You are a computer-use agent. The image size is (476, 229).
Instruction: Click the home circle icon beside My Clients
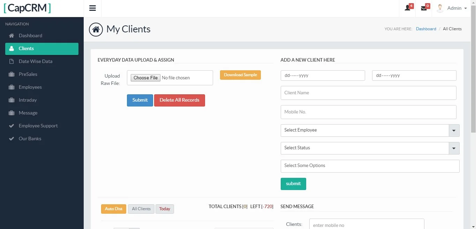click(x=96, y=29)
